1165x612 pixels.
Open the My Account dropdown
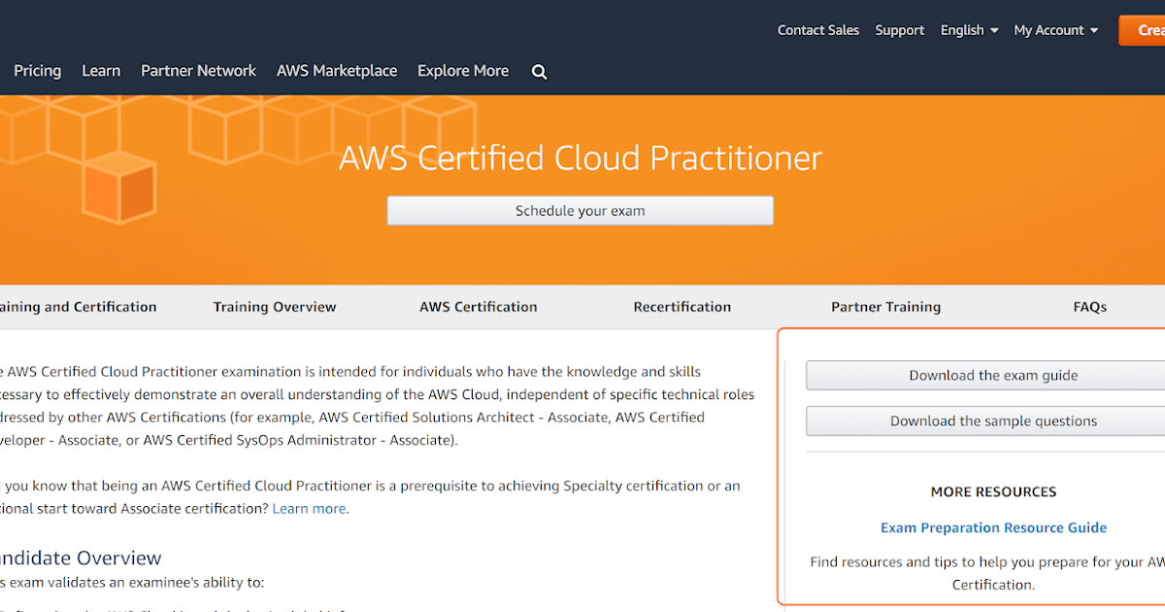(1055, 30)
